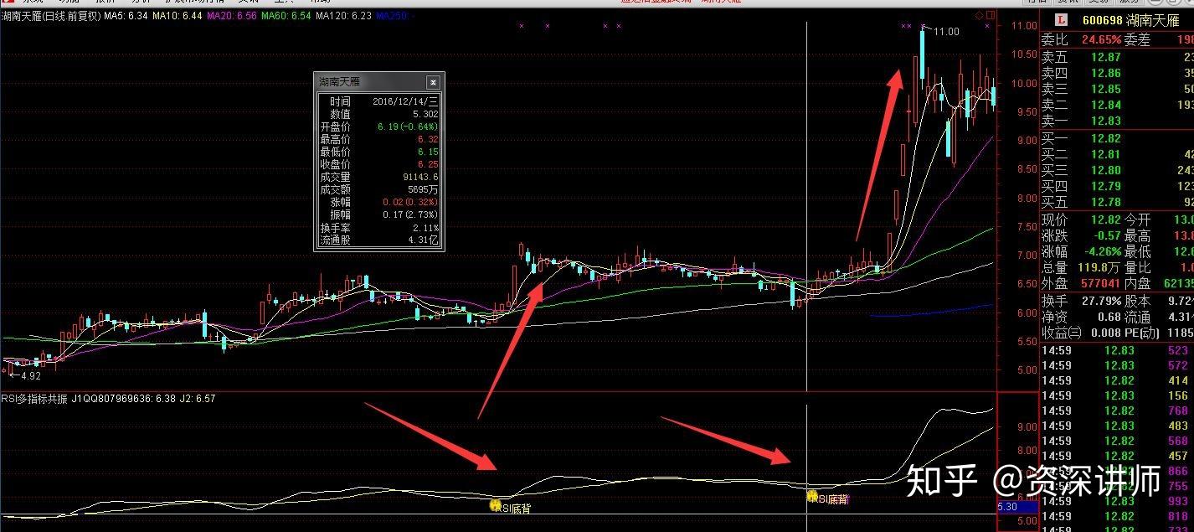This screenshot has width=1194, height=532.
Task: Click the 时间 2016/12/14 row in popup
Action: 379,101
